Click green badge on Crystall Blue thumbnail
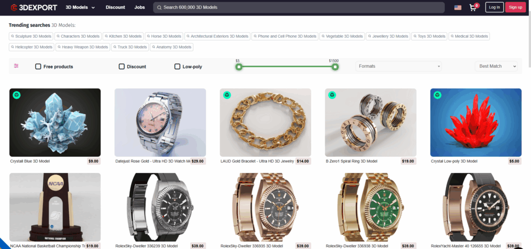Viewport: 531px width, 249px height. click(17, 95)
